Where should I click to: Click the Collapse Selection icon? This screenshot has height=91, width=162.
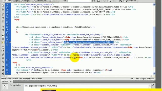3,18
